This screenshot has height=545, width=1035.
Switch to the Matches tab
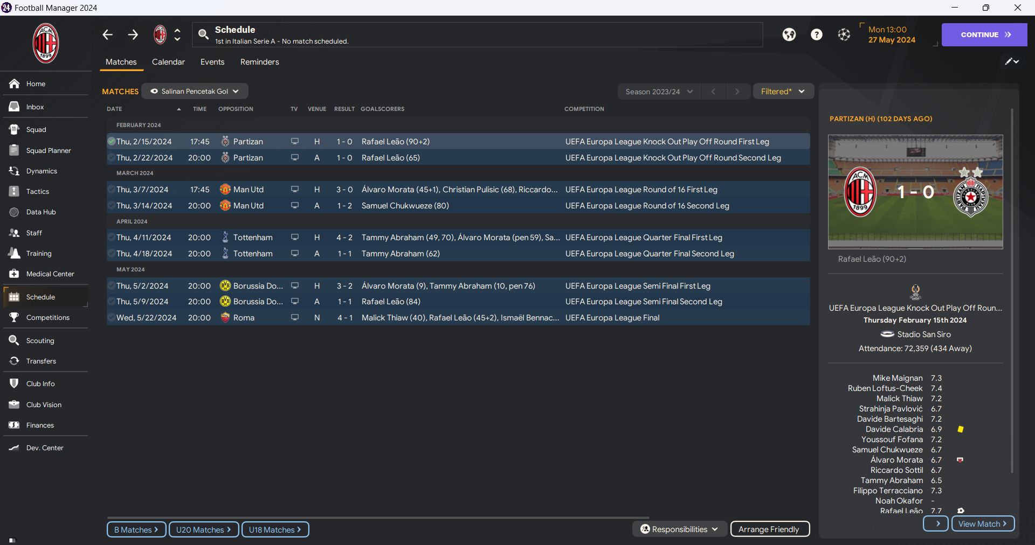point(121,62)
